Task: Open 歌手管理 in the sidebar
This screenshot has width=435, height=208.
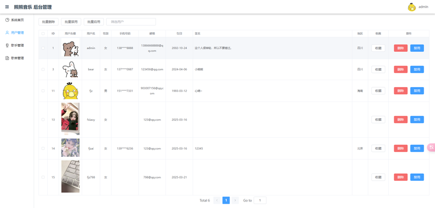Action: tap(17, 45)
